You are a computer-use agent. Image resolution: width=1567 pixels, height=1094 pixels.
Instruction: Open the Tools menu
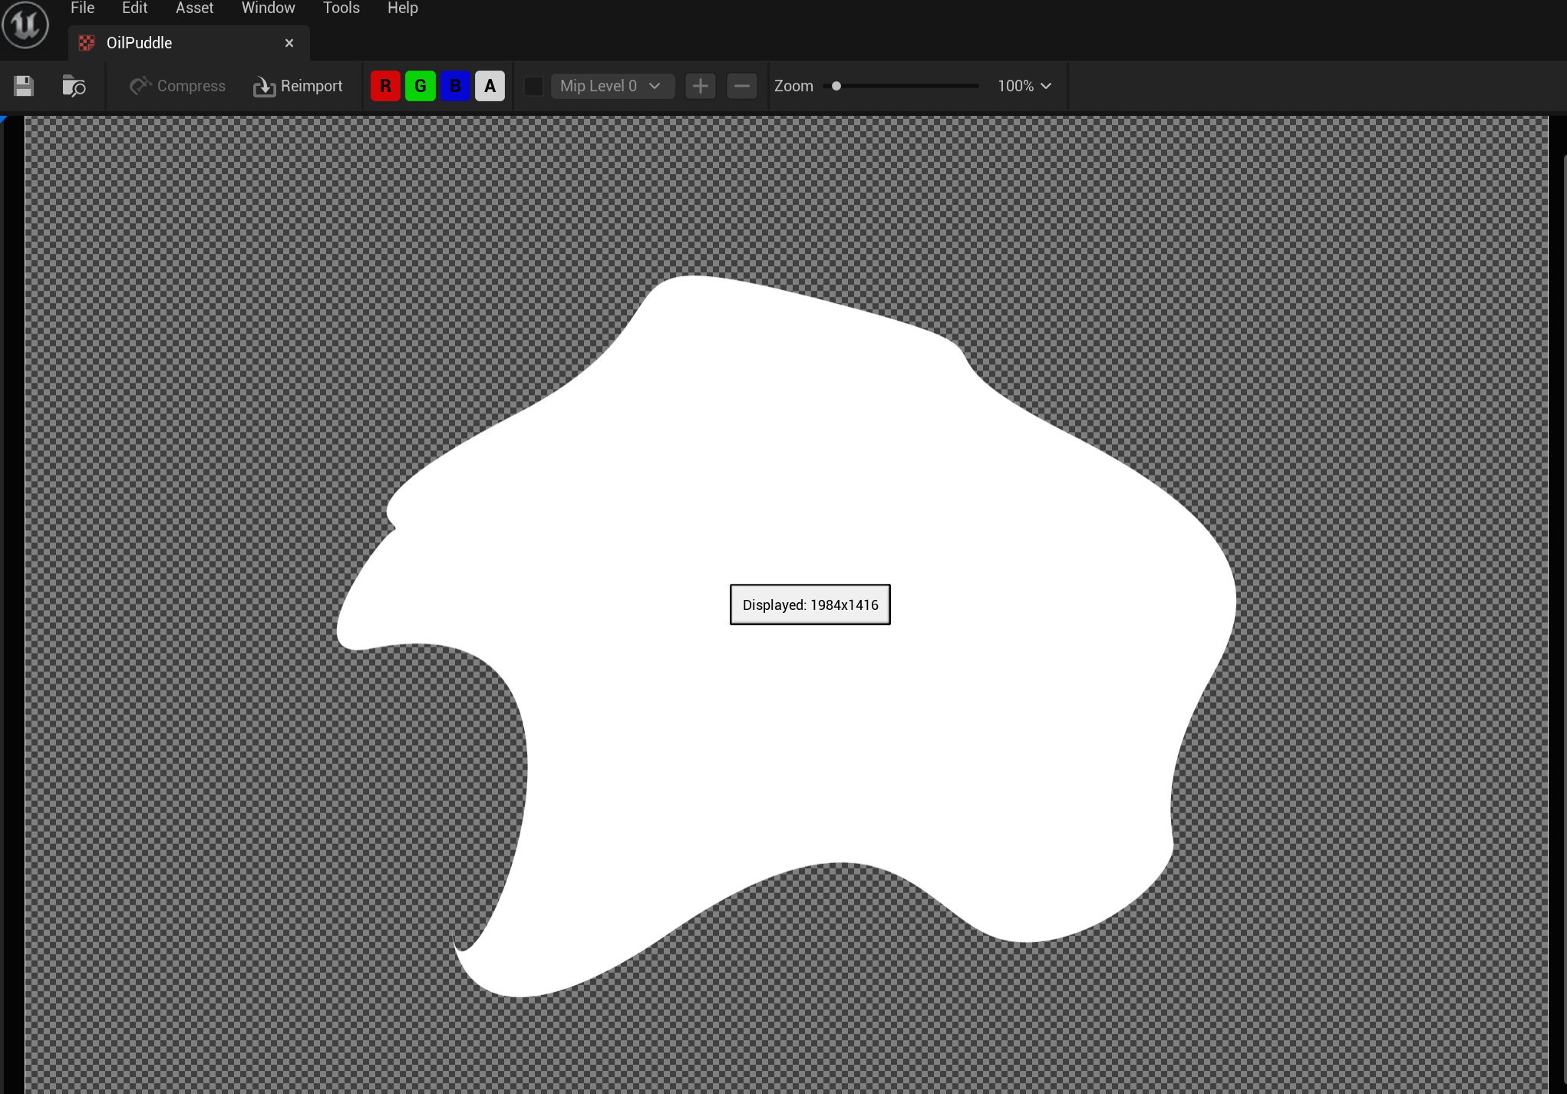click(x=341, y=8)
